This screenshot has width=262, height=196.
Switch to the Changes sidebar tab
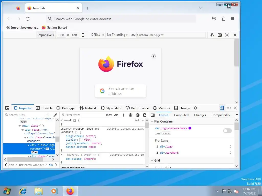(x=200, y=115)
